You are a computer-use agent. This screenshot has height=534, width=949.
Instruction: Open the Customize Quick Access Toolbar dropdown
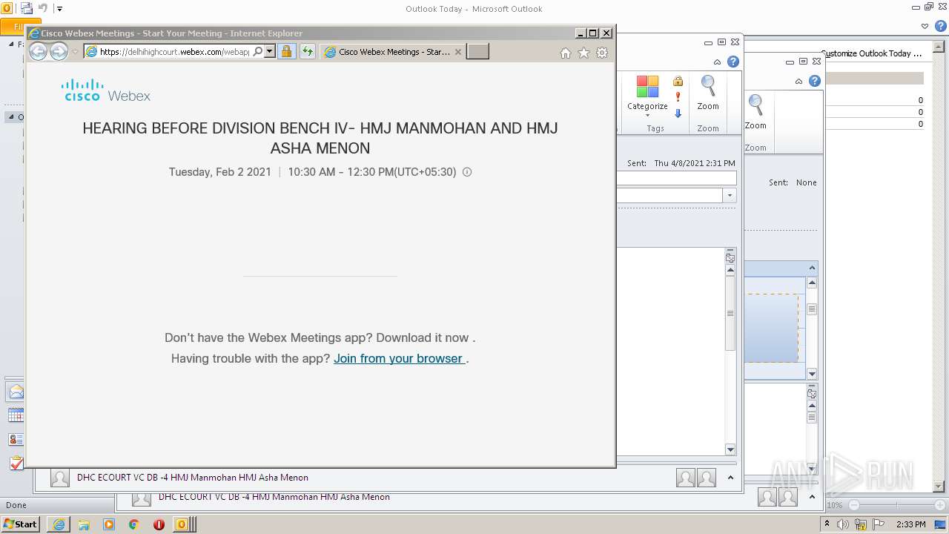pos(59,9)
